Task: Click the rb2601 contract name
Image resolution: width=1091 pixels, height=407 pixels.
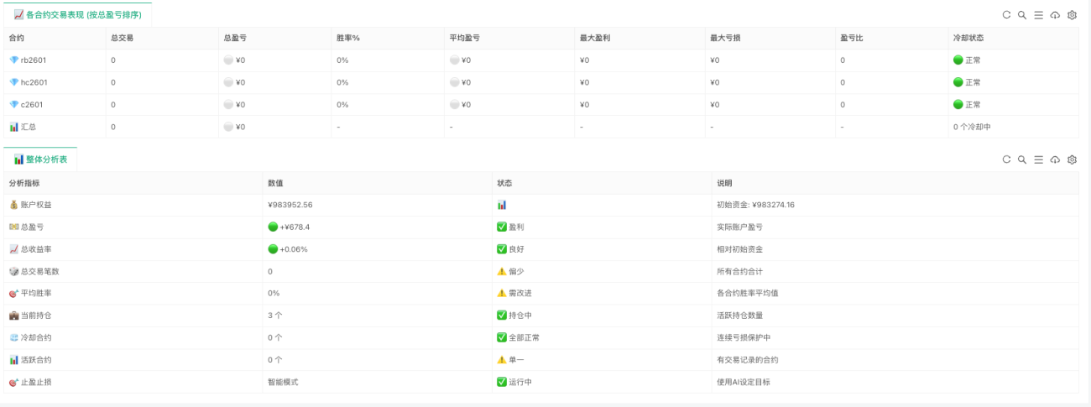Action: 34,60
